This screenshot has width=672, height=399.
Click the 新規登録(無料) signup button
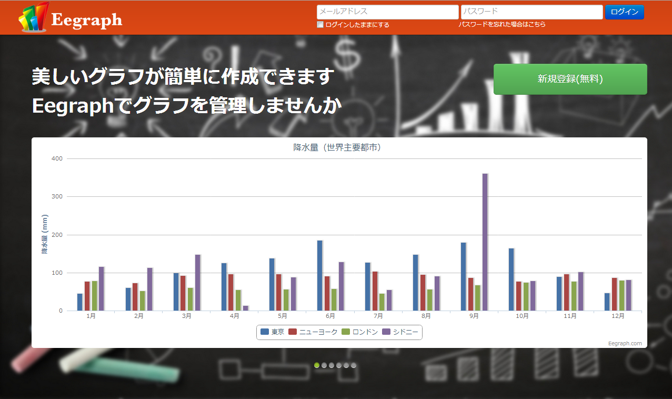(570, 79)
